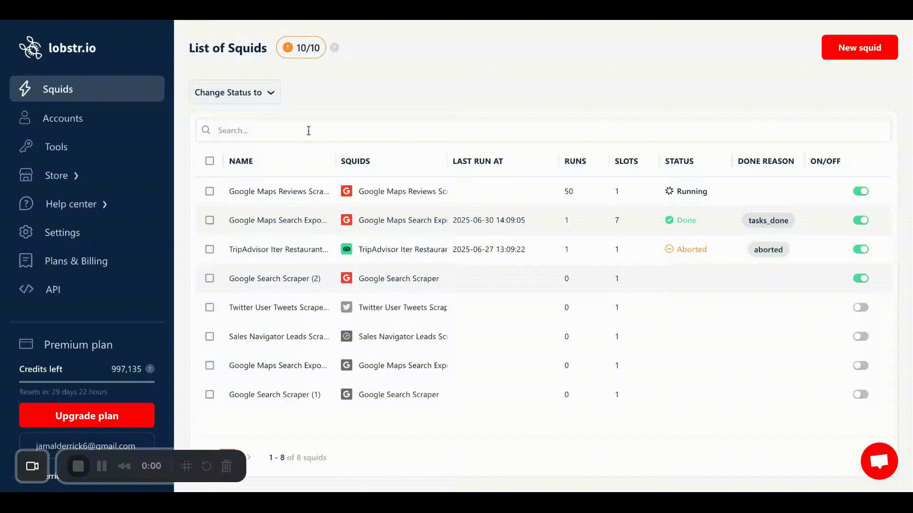Check the box for Google Search Scraper (1)
913x513 pixels.
pos(210,394)
